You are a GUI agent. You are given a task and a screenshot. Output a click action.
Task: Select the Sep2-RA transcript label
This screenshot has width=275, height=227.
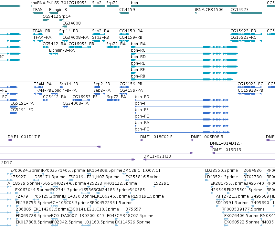tap(101, 31)
